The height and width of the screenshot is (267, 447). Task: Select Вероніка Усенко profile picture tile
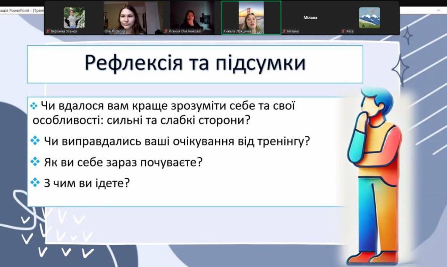pos(74,17)
